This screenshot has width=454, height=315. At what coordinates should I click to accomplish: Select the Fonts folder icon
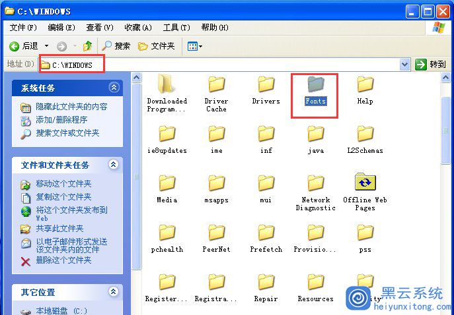pyautogui.click(x=316, y=84)
